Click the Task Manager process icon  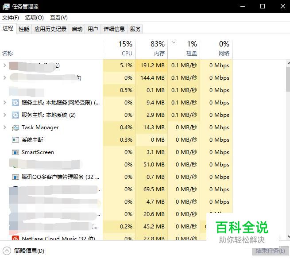[15, 128]
